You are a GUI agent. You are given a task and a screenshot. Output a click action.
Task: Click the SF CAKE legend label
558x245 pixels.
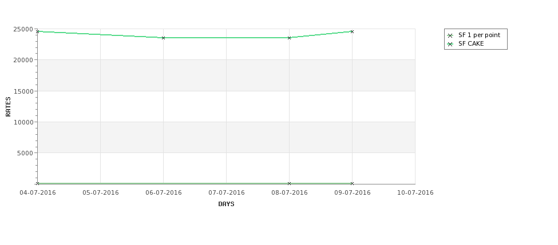[x=471, y=43]
